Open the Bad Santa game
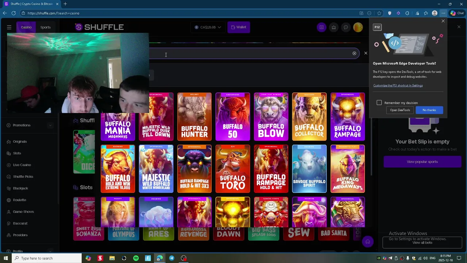This screenshot has height=263, width=467. click(334, 234)
